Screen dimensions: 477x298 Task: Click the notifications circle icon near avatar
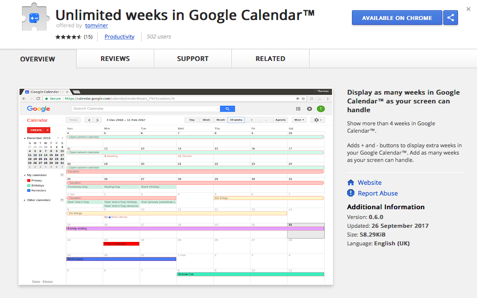pos(310,109)
